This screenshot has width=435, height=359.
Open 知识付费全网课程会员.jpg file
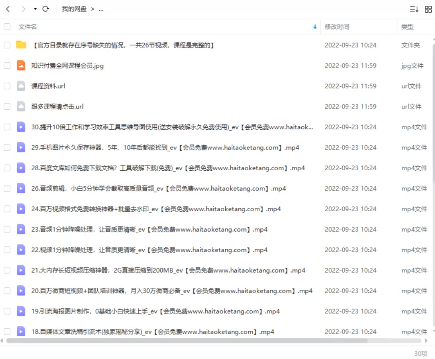[67, 65]
